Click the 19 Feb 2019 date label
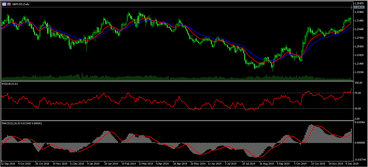 click(x=129, y=164)
